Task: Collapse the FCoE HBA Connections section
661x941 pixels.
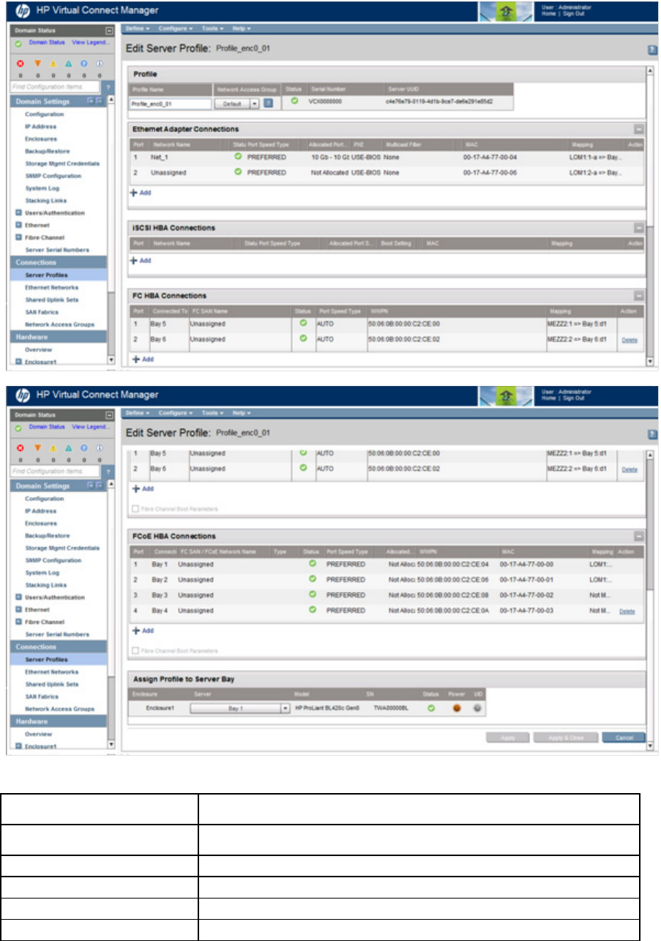Action: click(x=638, y=536)
